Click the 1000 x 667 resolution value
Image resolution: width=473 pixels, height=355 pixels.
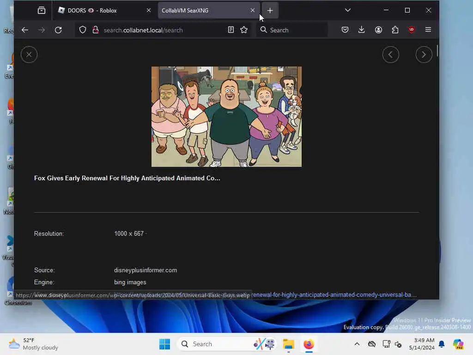(129, 233)
